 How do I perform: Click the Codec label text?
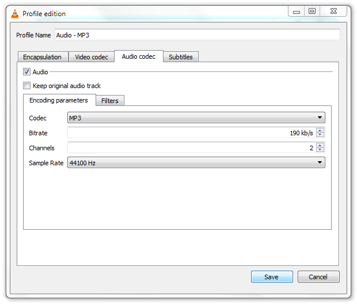tap(38, 118)
